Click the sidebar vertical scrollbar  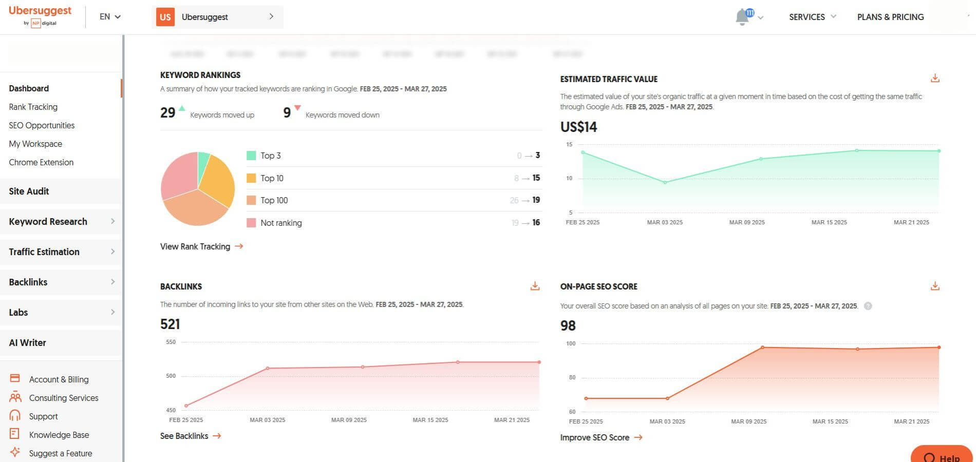click(x=123, y=248)
